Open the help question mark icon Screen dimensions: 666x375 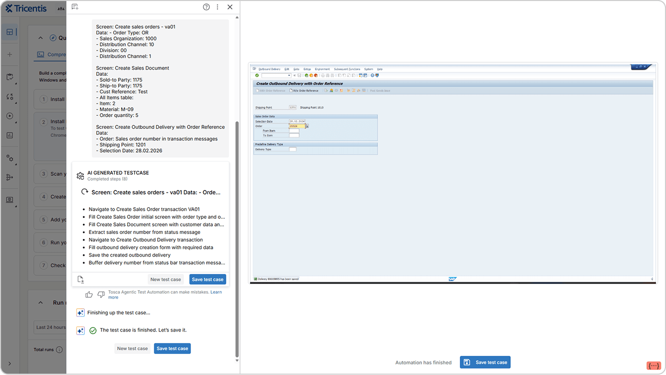(x=206, y=7)
